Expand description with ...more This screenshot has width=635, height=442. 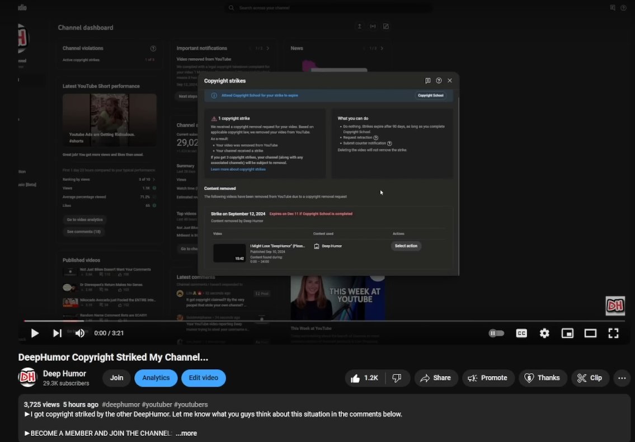coord(186,433)
